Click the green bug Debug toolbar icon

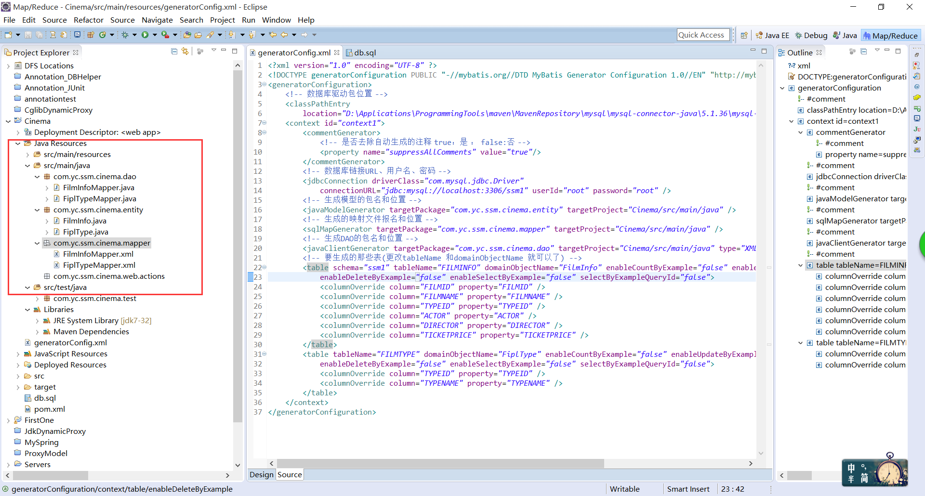pyautogui.click(x=125, y=35)
